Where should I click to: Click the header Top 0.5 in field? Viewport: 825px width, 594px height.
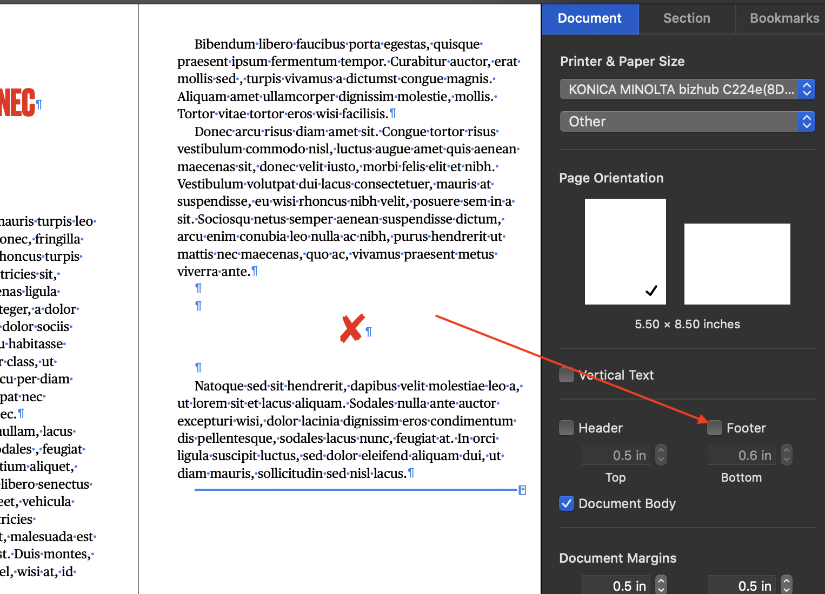point(617,455)
